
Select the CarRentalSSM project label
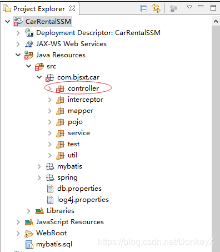point(48,22)
